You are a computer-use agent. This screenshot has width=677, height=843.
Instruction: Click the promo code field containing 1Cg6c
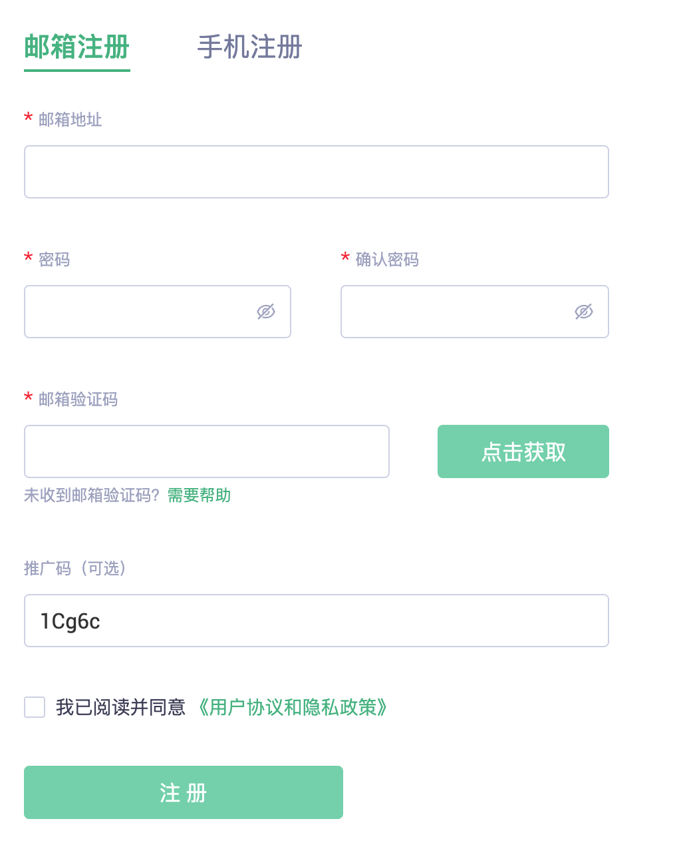click(316, 620)
